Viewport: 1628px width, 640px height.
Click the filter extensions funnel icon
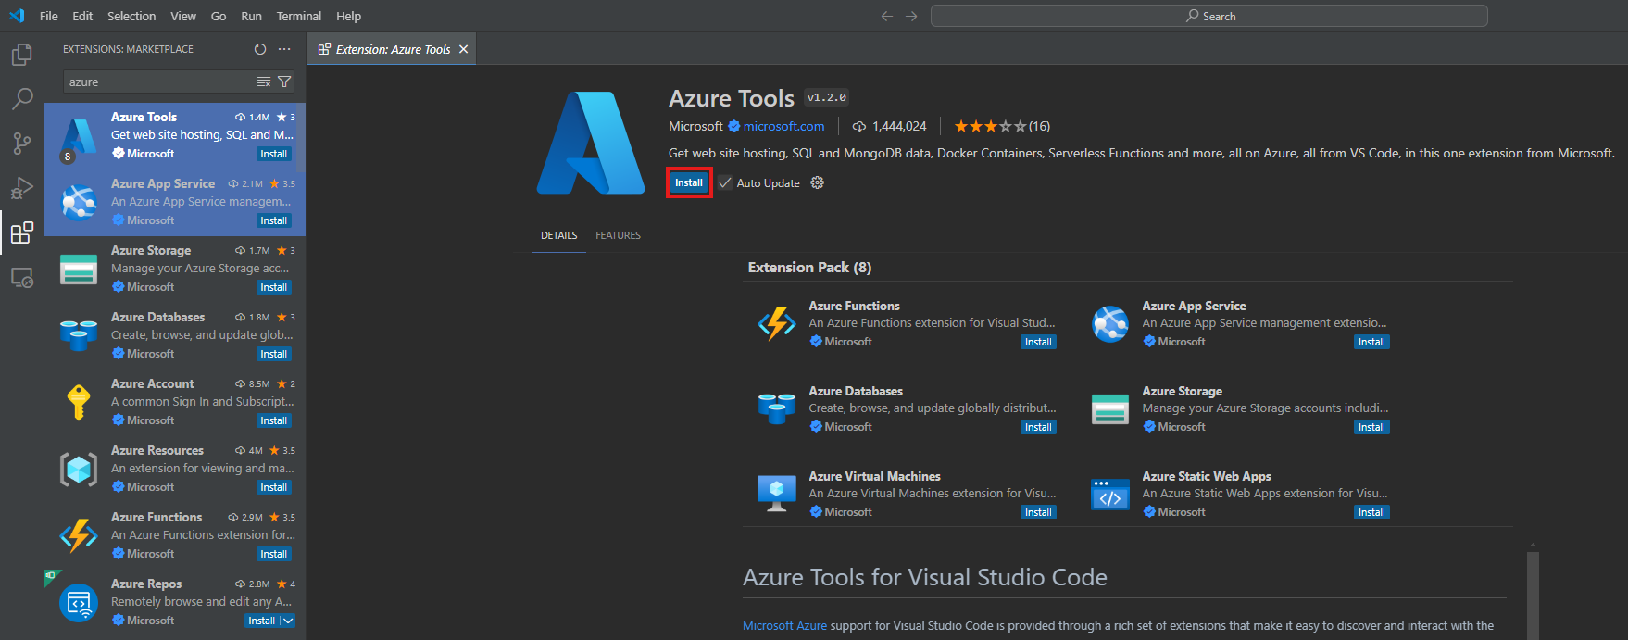[x=285, y=82]
